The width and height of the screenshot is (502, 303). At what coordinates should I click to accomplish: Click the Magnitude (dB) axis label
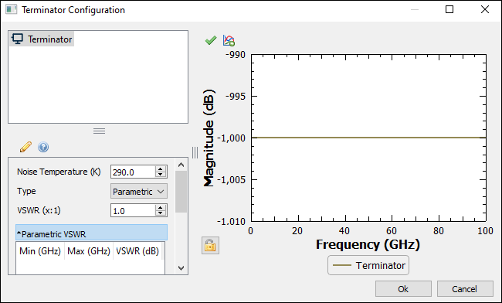coord(209,138)
